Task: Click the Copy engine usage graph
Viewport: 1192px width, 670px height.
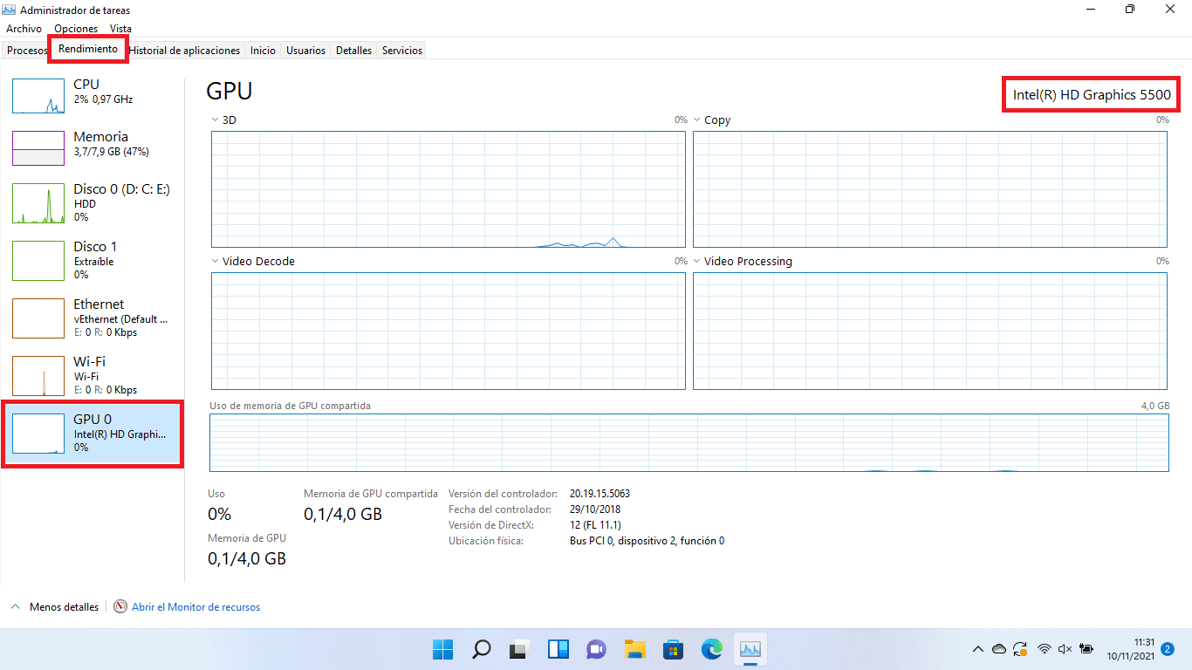Action: coord(930,189)
